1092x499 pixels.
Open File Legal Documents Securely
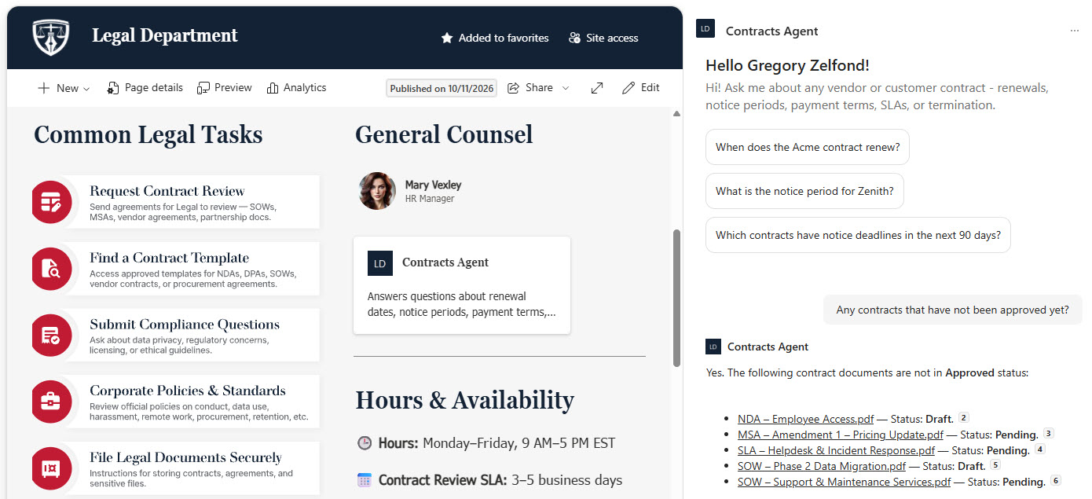pyautogui.click(x=185, y=457)
